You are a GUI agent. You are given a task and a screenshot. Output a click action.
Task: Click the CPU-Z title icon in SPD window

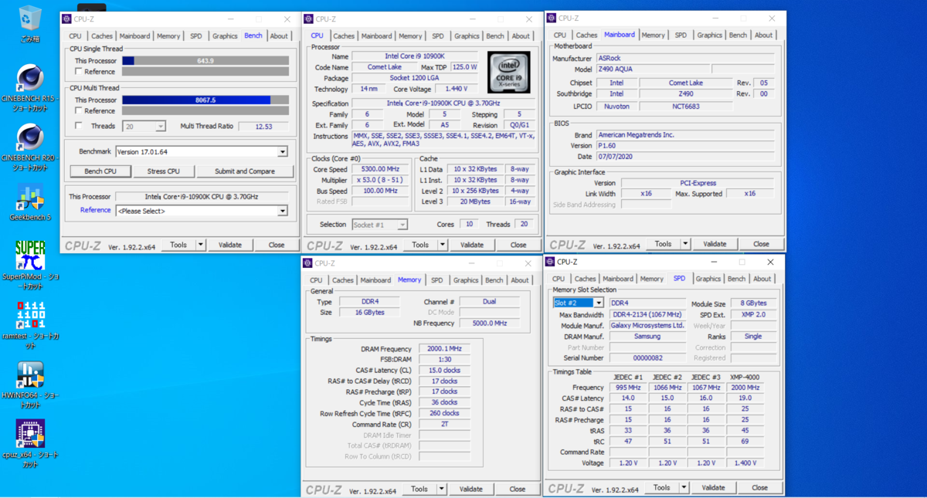tap(550, 262)
